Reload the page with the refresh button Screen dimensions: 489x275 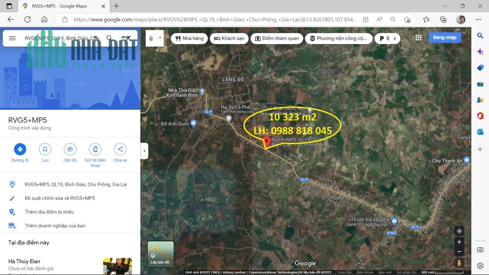tap(28, 20)
